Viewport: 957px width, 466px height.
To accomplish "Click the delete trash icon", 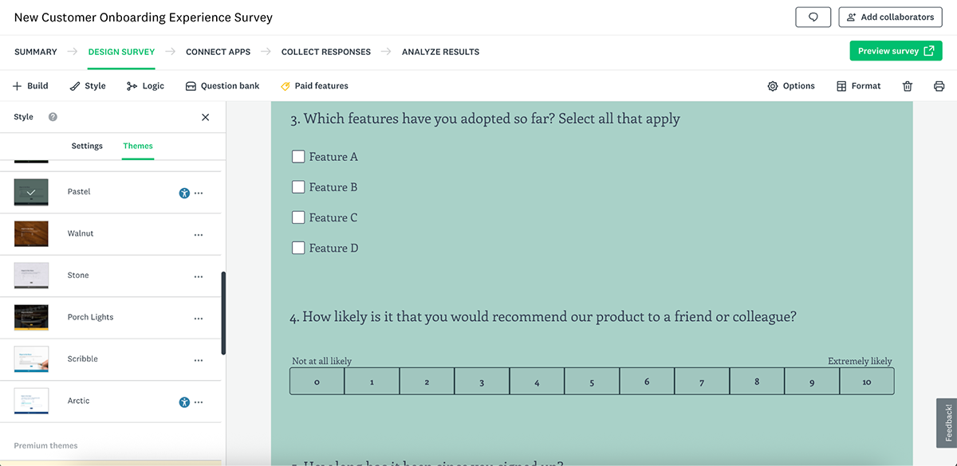I will pos(907,85).
